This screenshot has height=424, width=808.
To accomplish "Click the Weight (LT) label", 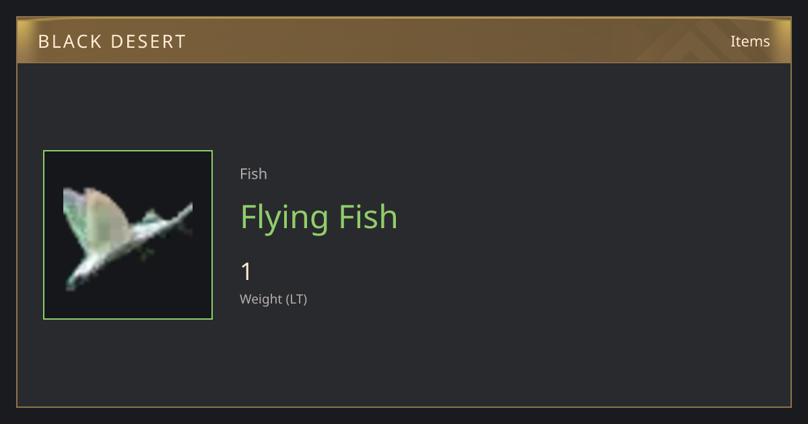I will [273, 299].
